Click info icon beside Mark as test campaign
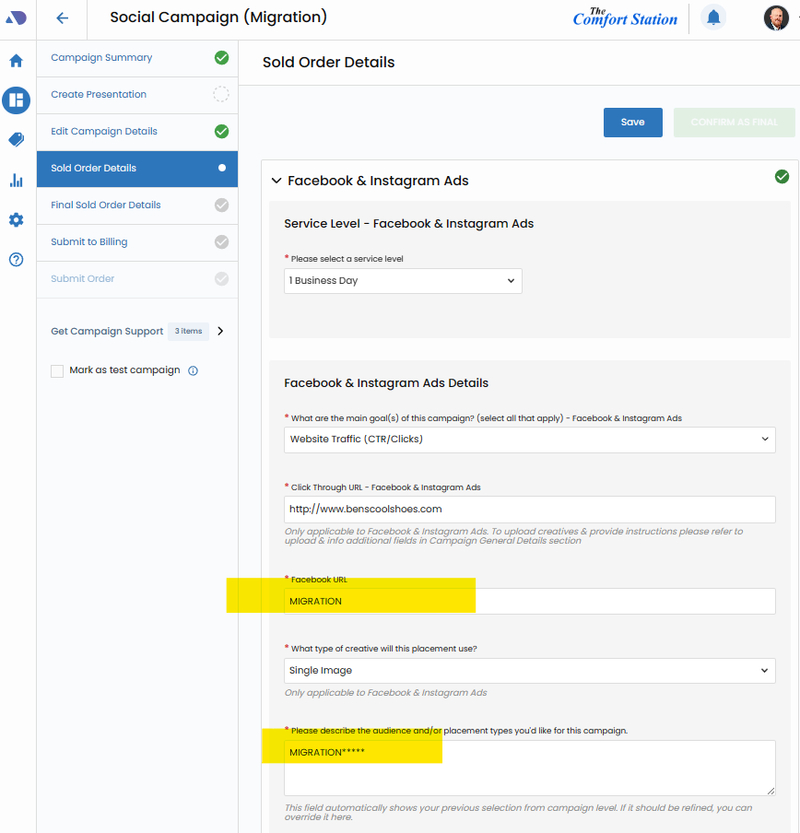Viewport: 800px width, 833px height. click(x=194, y=371)
